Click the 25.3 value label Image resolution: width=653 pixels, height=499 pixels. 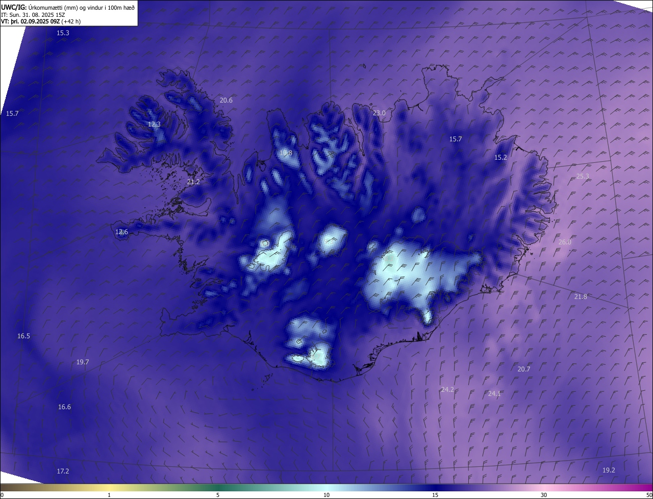tap(583, 176)
